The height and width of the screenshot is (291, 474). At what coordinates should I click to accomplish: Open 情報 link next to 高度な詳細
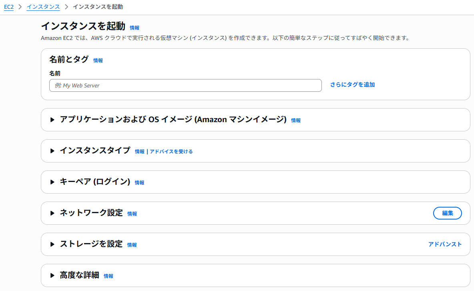[108, 276]
